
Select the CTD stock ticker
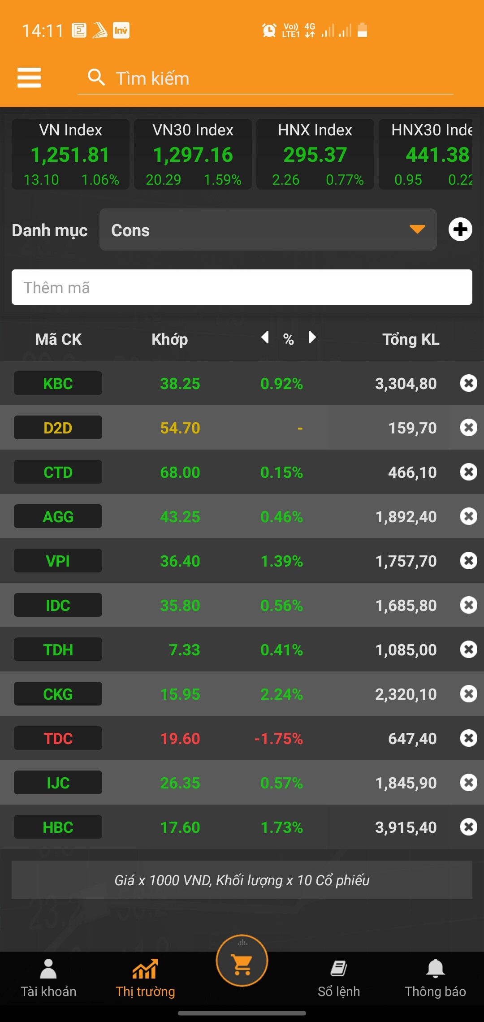click(x=58, y=472)
